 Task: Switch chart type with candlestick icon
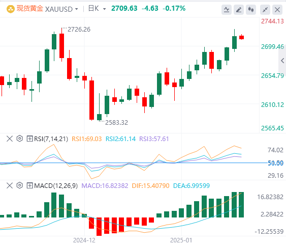point(251,10)
